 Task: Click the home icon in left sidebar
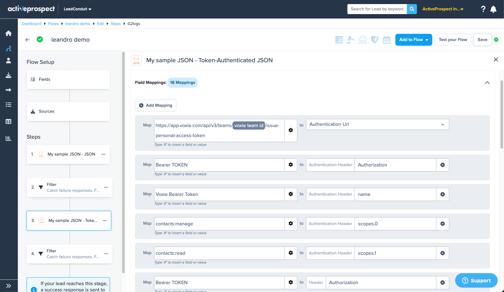point(8,33)
